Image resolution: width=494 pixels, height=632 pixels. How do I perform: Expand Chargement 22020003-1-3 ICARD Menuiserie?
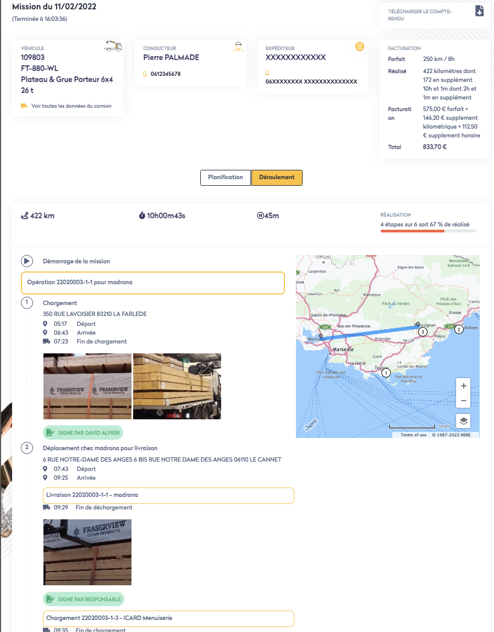tap(168, 618)
